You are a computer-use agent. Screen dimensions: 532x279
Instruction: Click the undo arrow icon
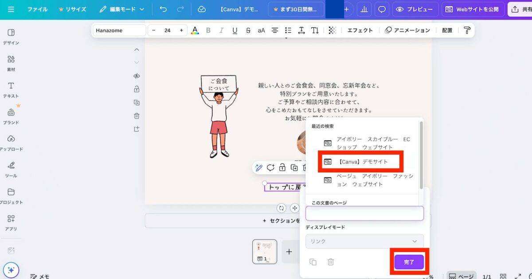(163, 9)
